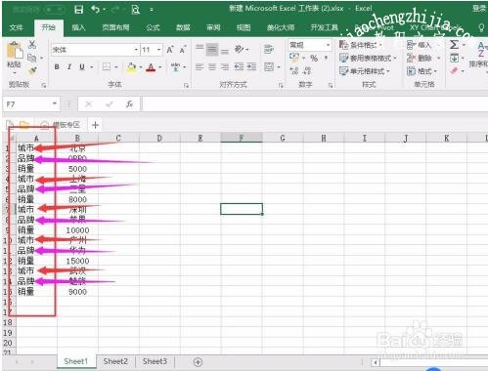Viewport: 488px width, 371px height.
Task: Click the Insert Function fx icon
Action: (129, 104)
